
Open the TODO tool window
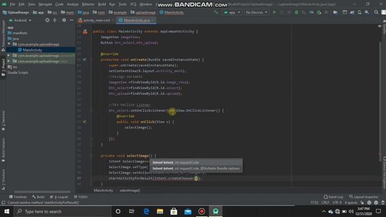point(81,197)
